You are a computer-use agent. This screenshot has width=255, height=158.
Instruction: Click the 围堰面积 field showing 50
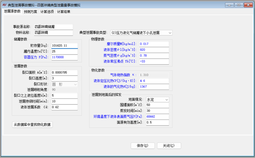tap(157, 105)
